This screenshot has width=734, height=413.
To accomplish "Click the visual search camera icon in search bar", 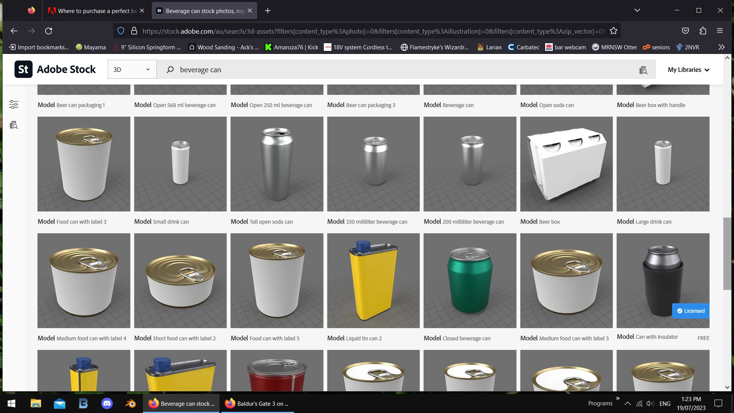I will point(643,70).
